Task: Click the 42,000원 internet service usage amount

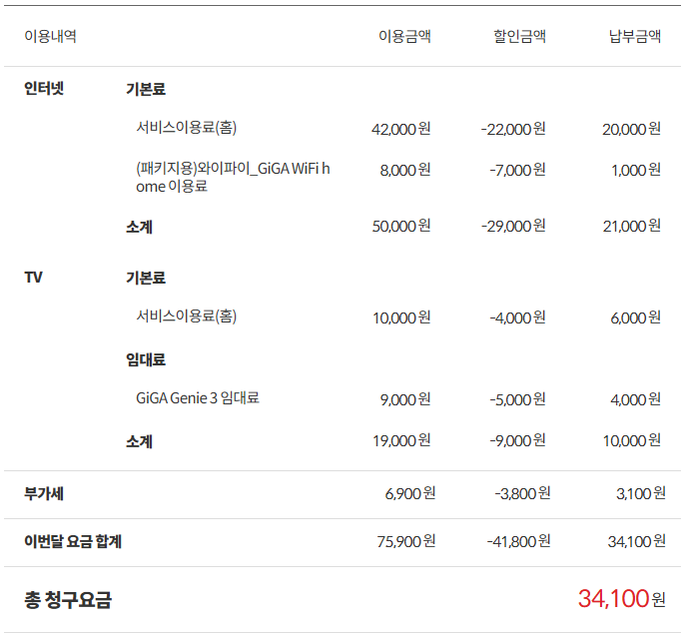Action: (400, 129)
